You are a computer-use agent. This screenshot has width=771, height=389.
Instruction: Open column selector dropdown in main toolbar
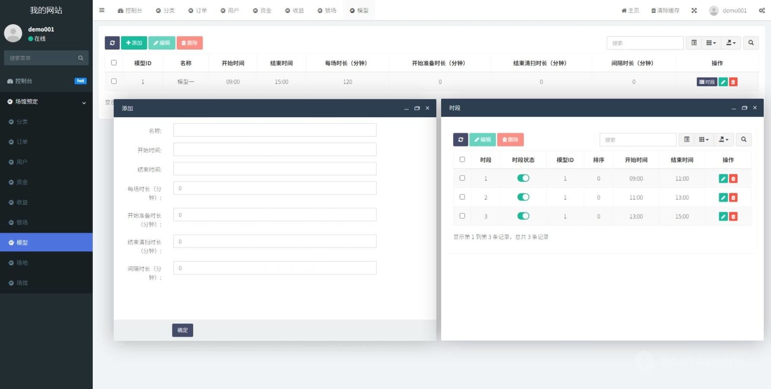click(710, 43)
